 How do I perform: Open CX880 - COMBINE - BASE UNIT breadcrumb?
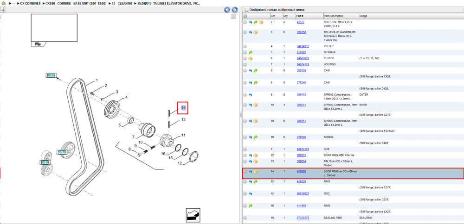point(76,4)
